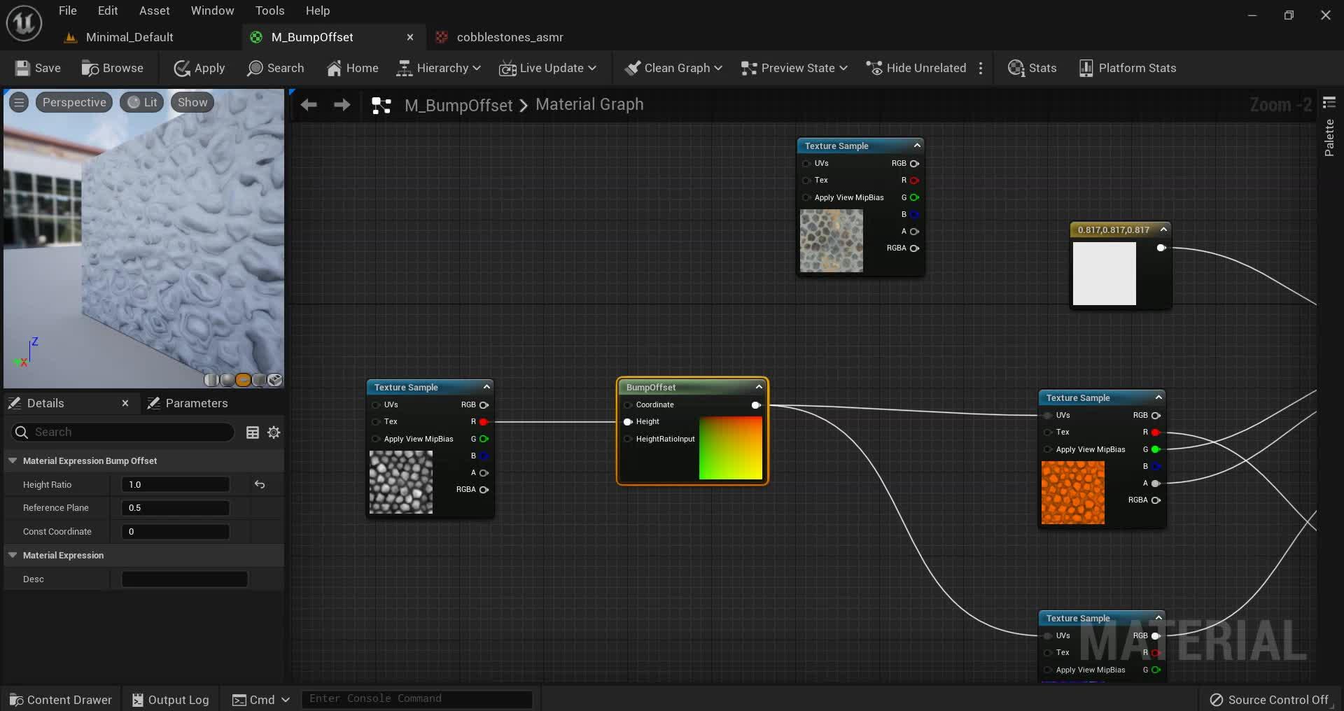Viewport: 1344px width, 711px height.
Task: Open the Content Drawer
Action: tap(61, 700)
